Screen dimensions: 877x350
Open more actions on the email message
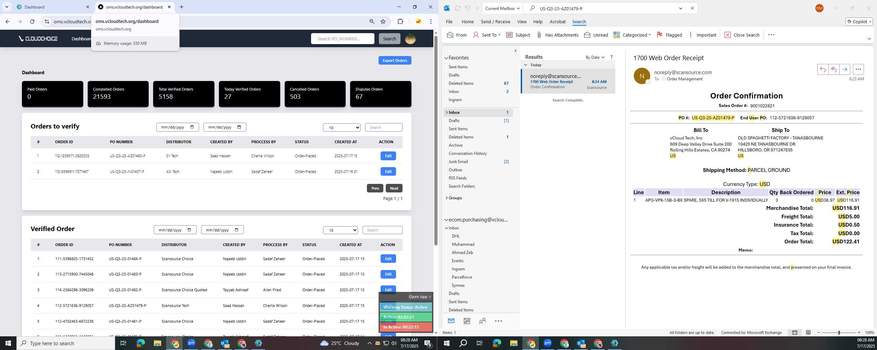tap(858, 69)
